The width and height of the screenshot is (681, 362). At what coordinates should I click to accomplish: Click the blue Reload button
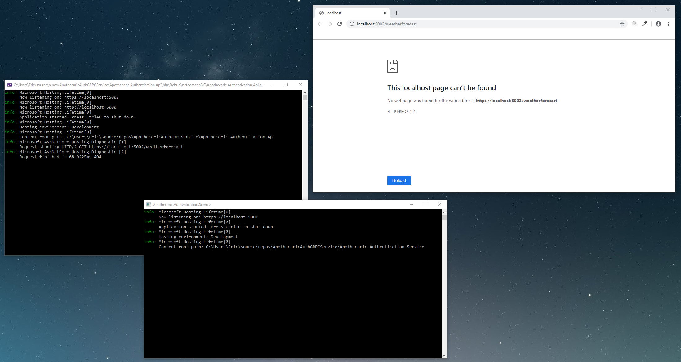(399, 181)
